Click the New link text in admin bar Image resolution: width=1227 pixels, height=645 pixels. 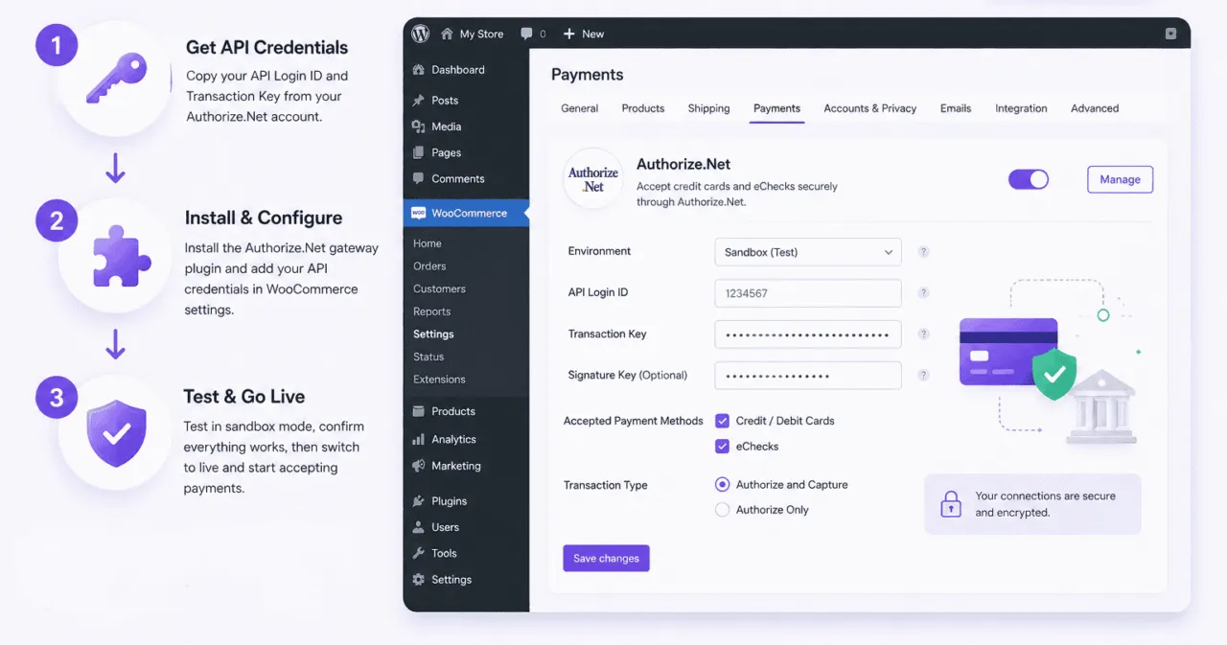pyautogui.click(x=593, y=34)
